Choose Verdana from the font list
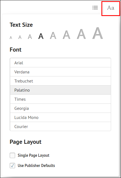The image size is (121, 178). coord(60,72)
